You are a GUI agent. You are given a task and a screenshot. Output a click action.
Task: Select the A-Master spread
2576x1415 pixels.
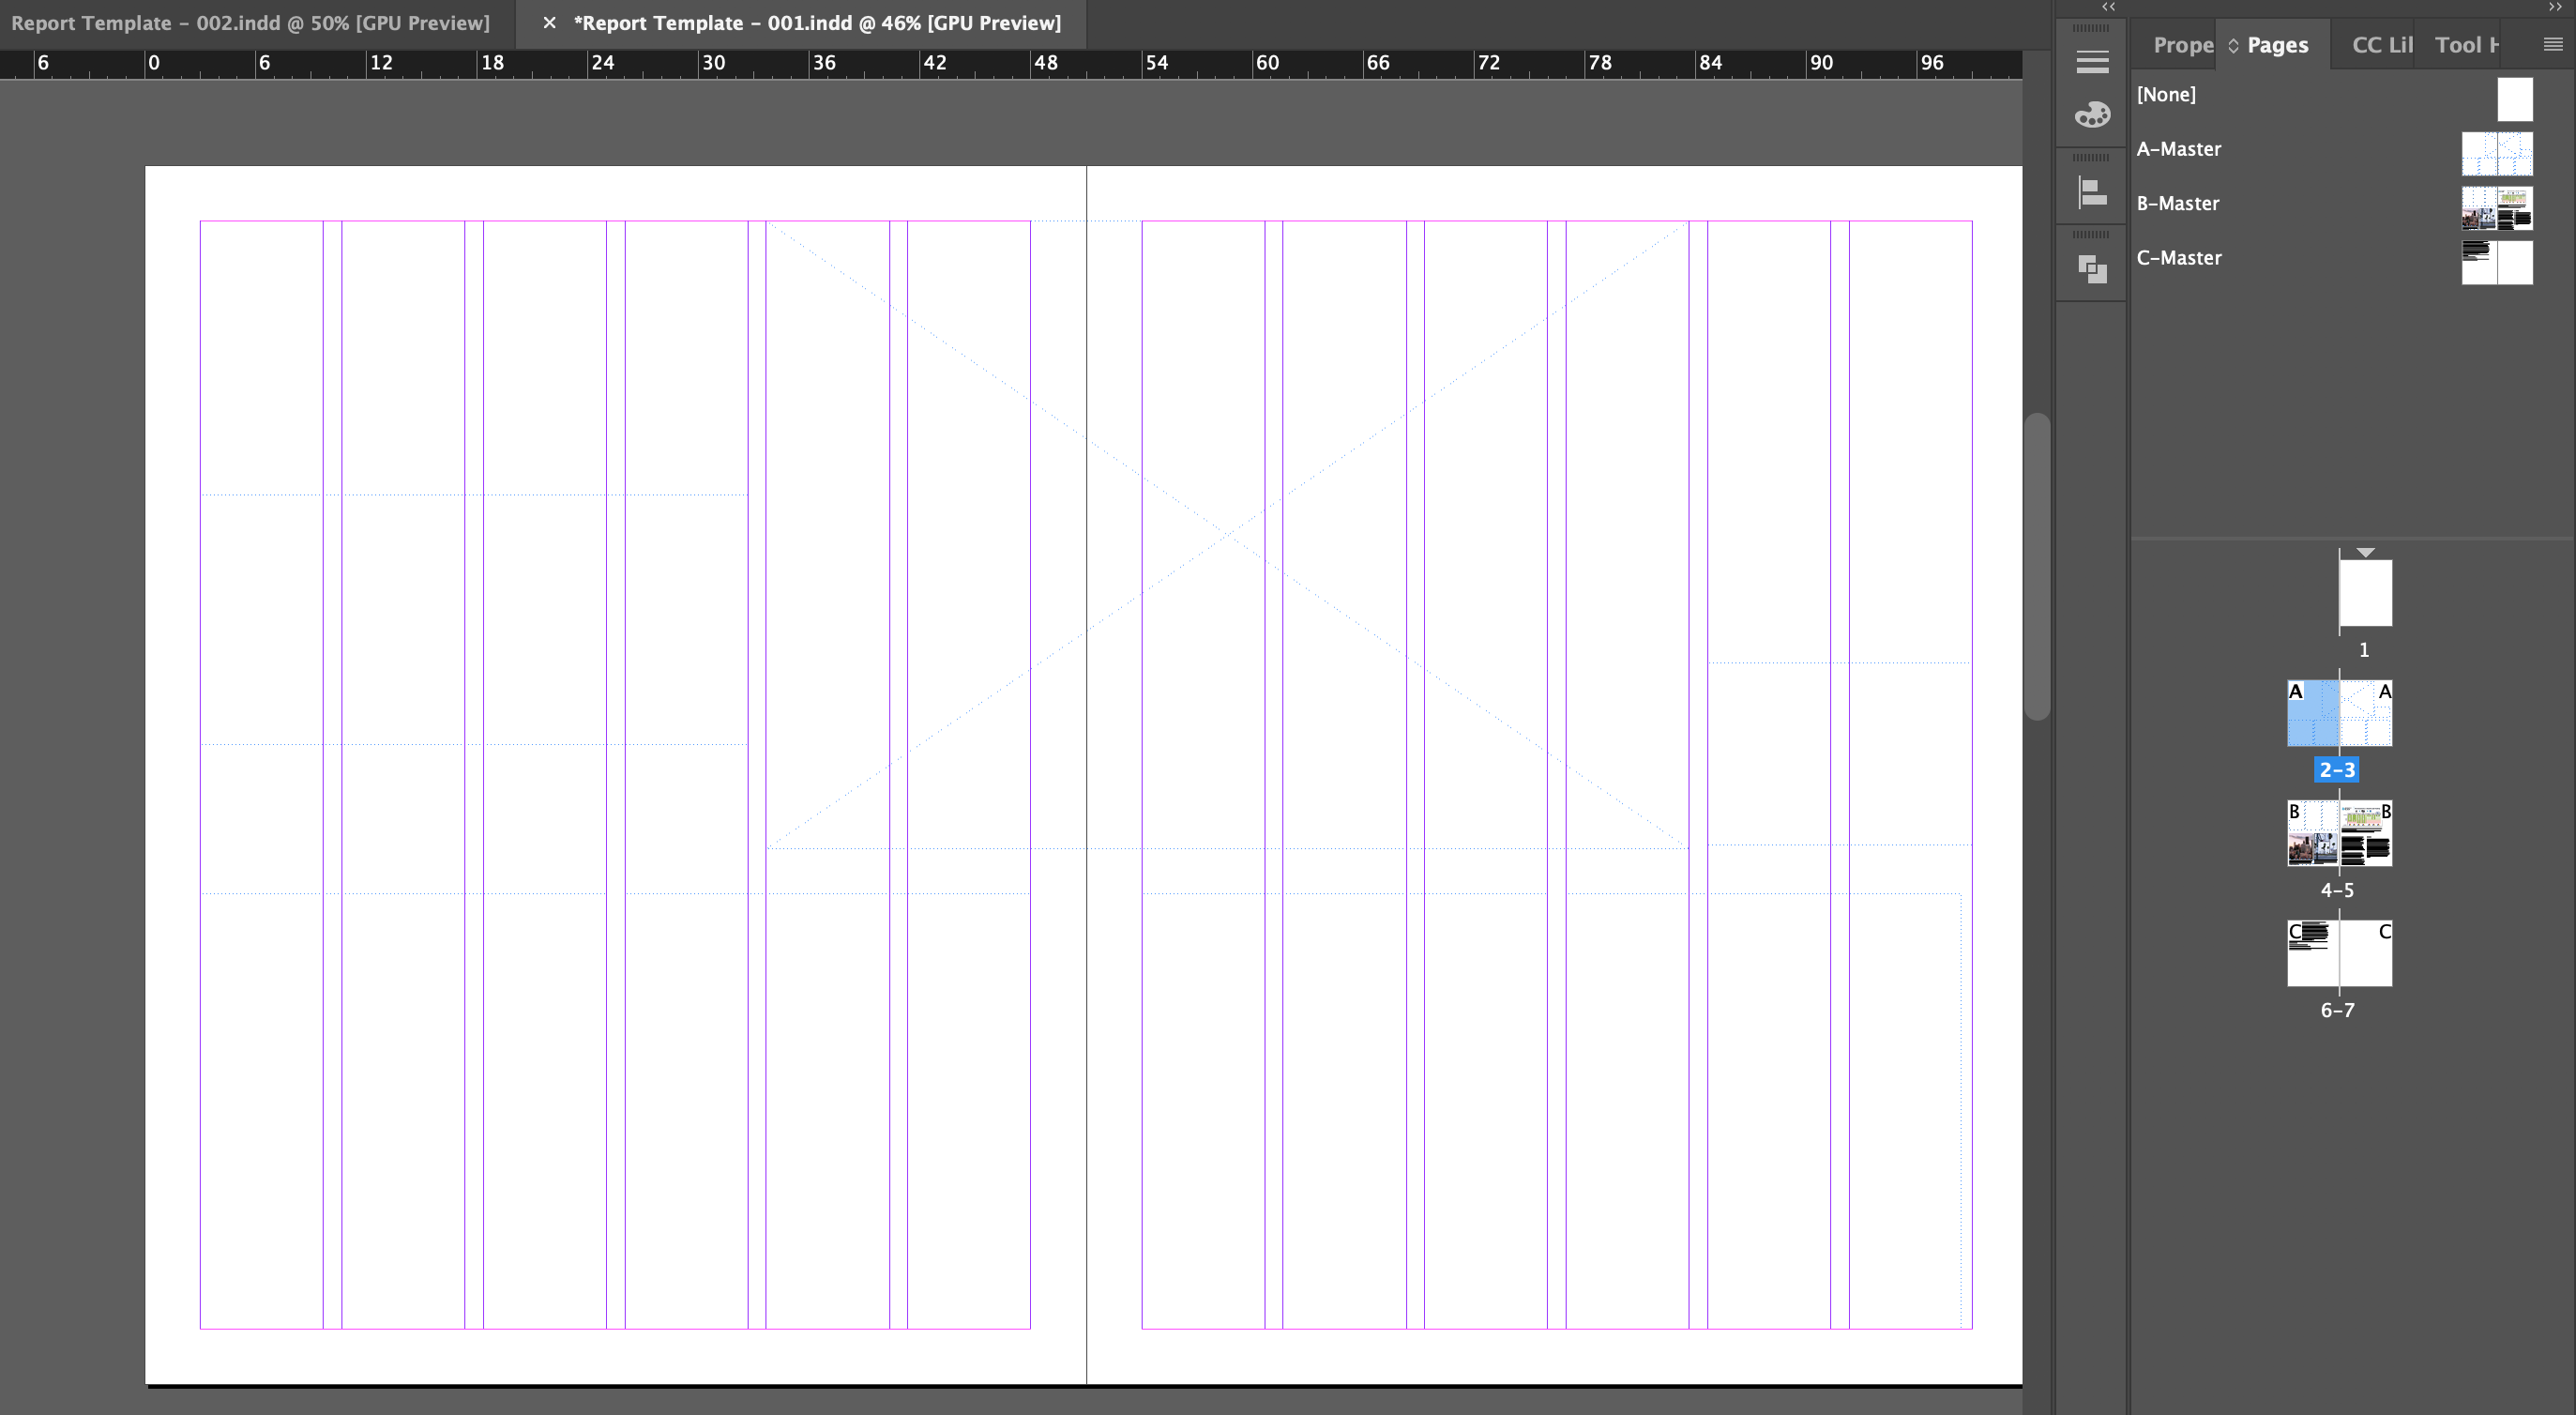coord(2180,148)
